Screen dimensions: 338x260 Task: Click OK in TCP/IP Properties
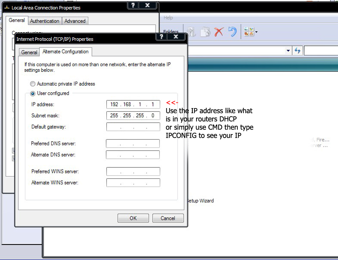pyautogui.click(x=133, y=218)
